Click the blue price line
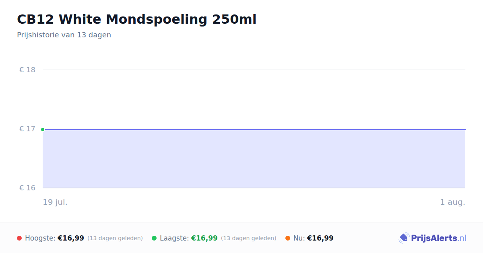The image size is (483, 253). pos(254,129)
